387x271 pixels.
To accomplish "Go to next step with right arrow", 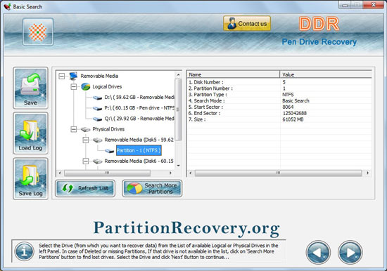I will click(350, 252).
